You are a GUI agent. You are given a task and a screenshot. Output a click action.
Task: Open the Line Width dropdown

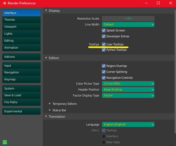pyautogui.click(x=128, y=24)
